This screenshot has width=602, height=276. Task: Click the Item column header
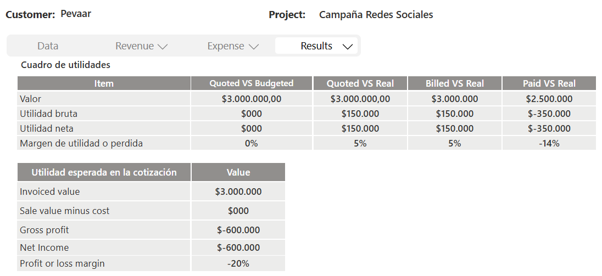click(104, 83)
